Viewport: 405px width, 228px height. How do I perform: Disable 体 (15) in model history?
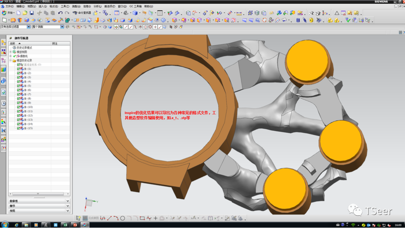[18, 128]
